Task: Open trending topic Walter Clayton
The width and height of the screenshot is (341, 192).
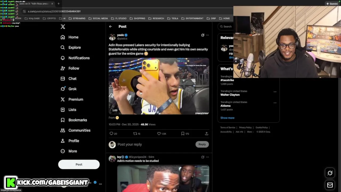Action: pyautogui.click(x=230, y=95)
